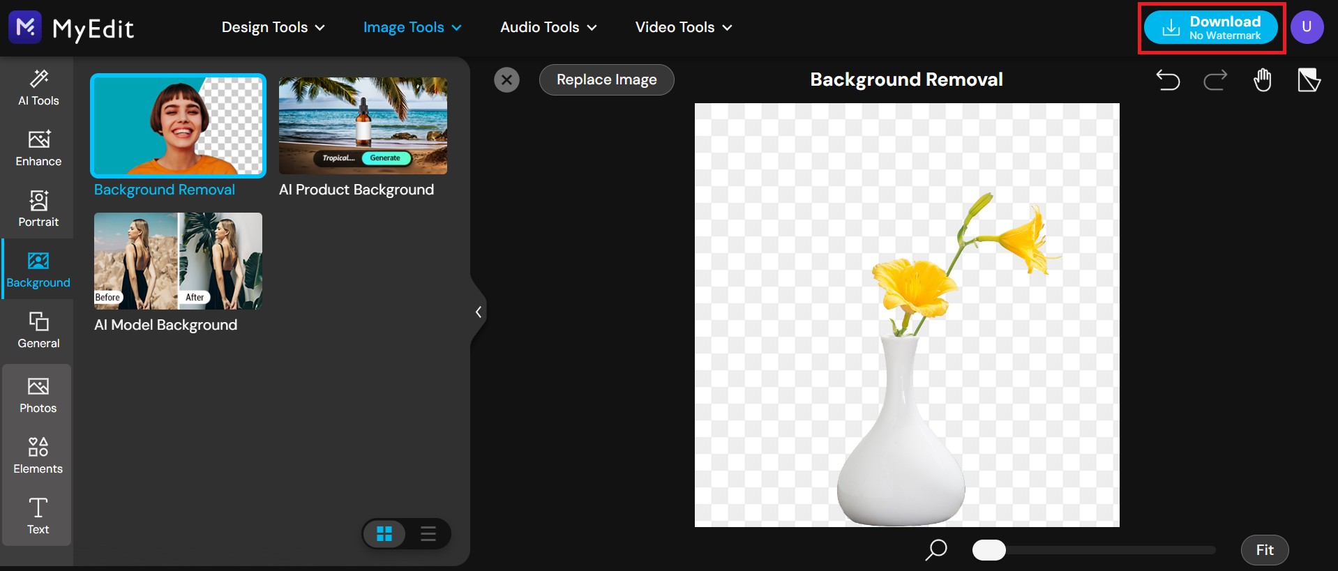The image size is (1338, 571).
Task: Select the Background sidebar category
Action: pyautogui.click(x=38, y=270)
